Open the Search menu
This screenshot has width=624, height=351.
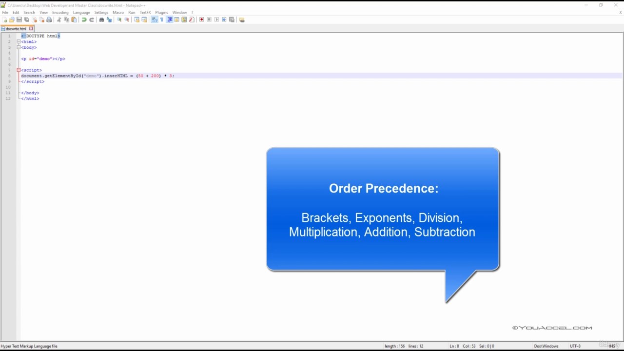click(x=29, y=12)
